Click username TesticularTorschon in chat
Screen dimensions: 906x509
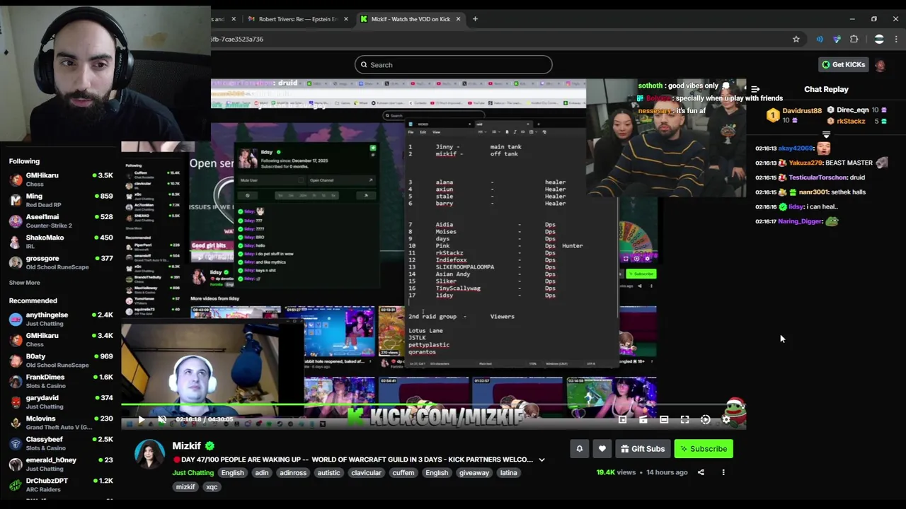coord(818,177)
